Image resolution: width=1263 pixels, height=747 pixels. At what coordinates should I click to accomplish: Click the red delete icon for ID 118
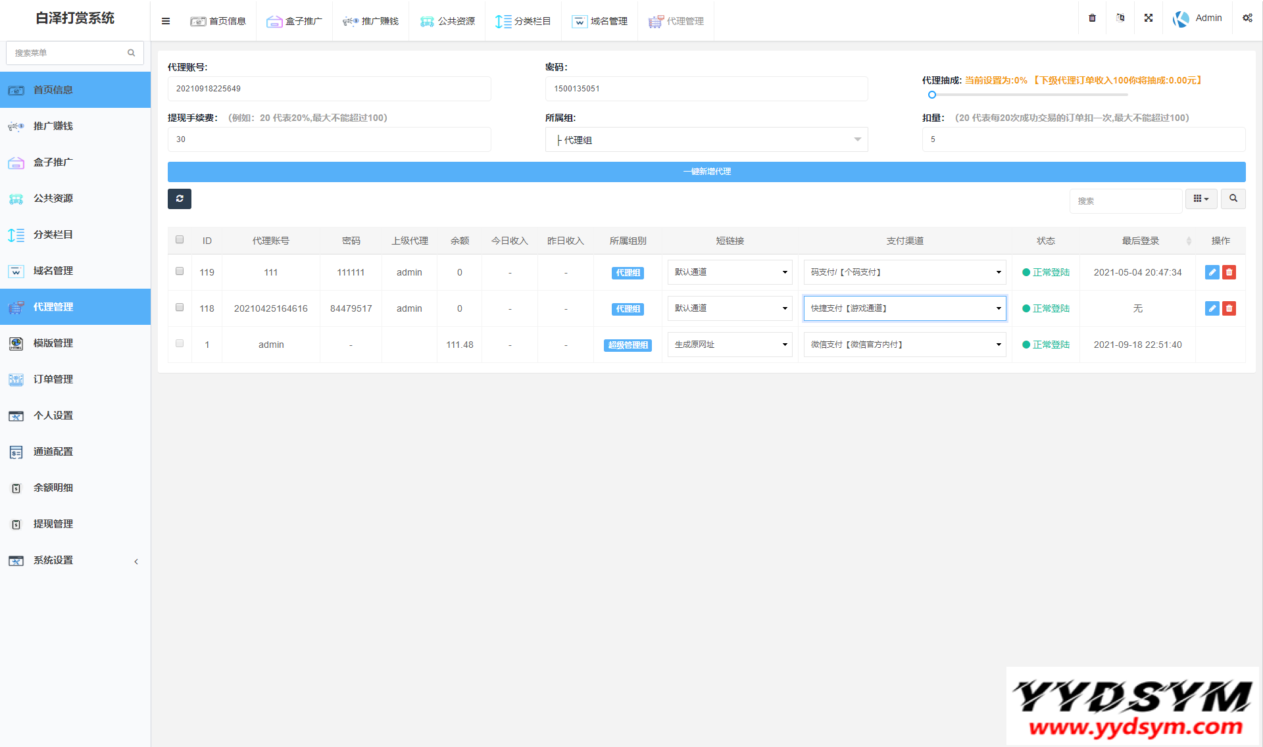pyautogui.click(x=1229, y=308)
